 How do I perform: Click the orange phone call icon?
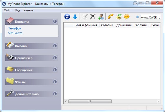(x=111, y=17)
